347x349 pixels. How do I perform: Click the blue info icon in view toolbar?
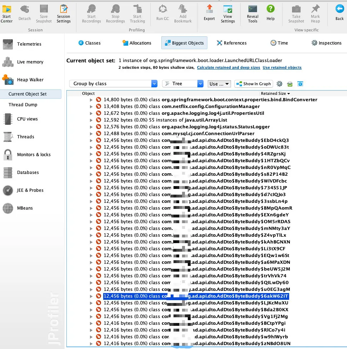click(300, 84)
